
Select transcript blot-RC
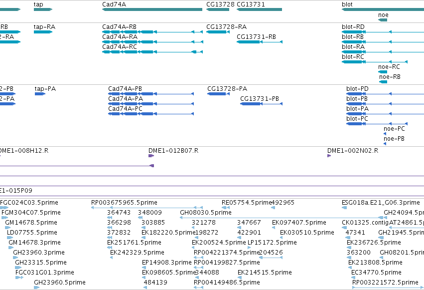click(x=375, y=62)
